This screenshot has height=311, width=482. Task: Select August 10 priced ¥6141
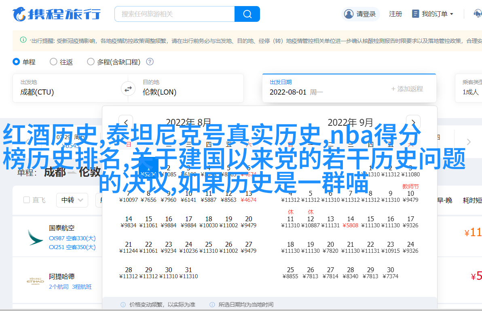188,197
